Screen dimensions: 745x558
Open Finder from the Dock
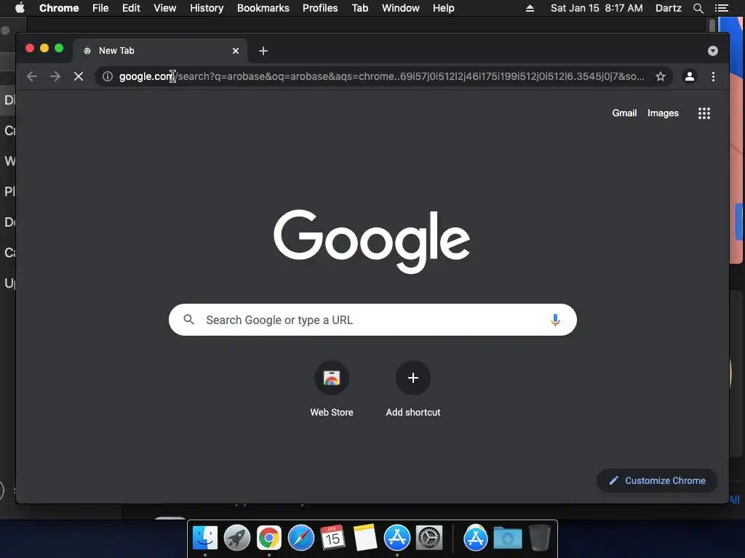tap(205, 538)
